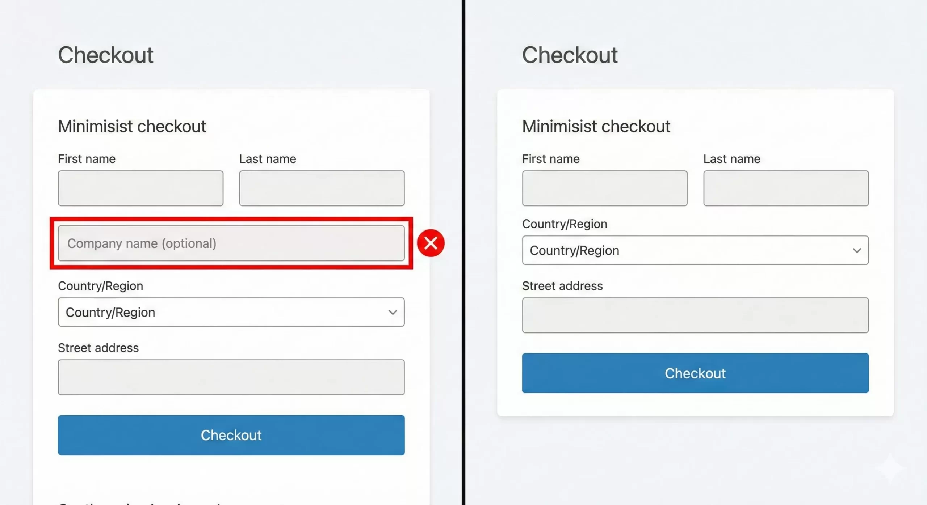
Task: Click the First name input in right form
Action: (x=604, y=188)
